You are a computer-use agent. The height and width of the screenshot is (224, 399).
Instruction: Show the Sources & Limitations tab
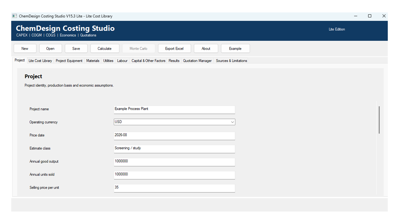click(x=232, y=61)
